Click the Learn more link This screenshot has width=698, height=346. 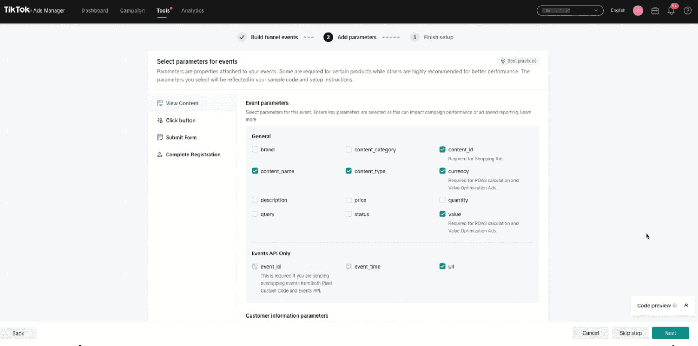click(525, 112)
